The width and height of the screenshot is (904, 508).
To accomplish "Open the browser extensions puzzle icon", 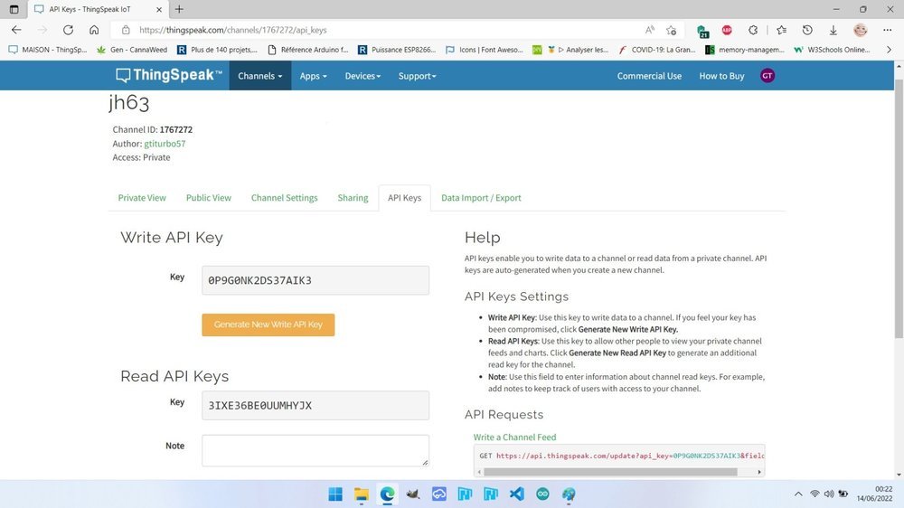I will click(x=753, y=30).
